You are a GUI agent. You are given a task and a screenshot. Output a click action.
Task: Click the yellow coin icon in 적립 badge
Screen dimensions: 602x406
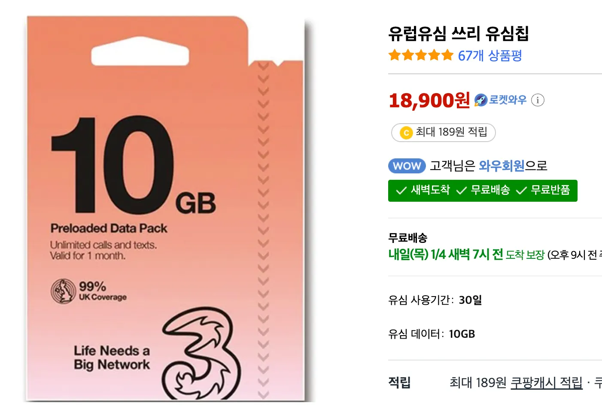[x=406, y=133]
